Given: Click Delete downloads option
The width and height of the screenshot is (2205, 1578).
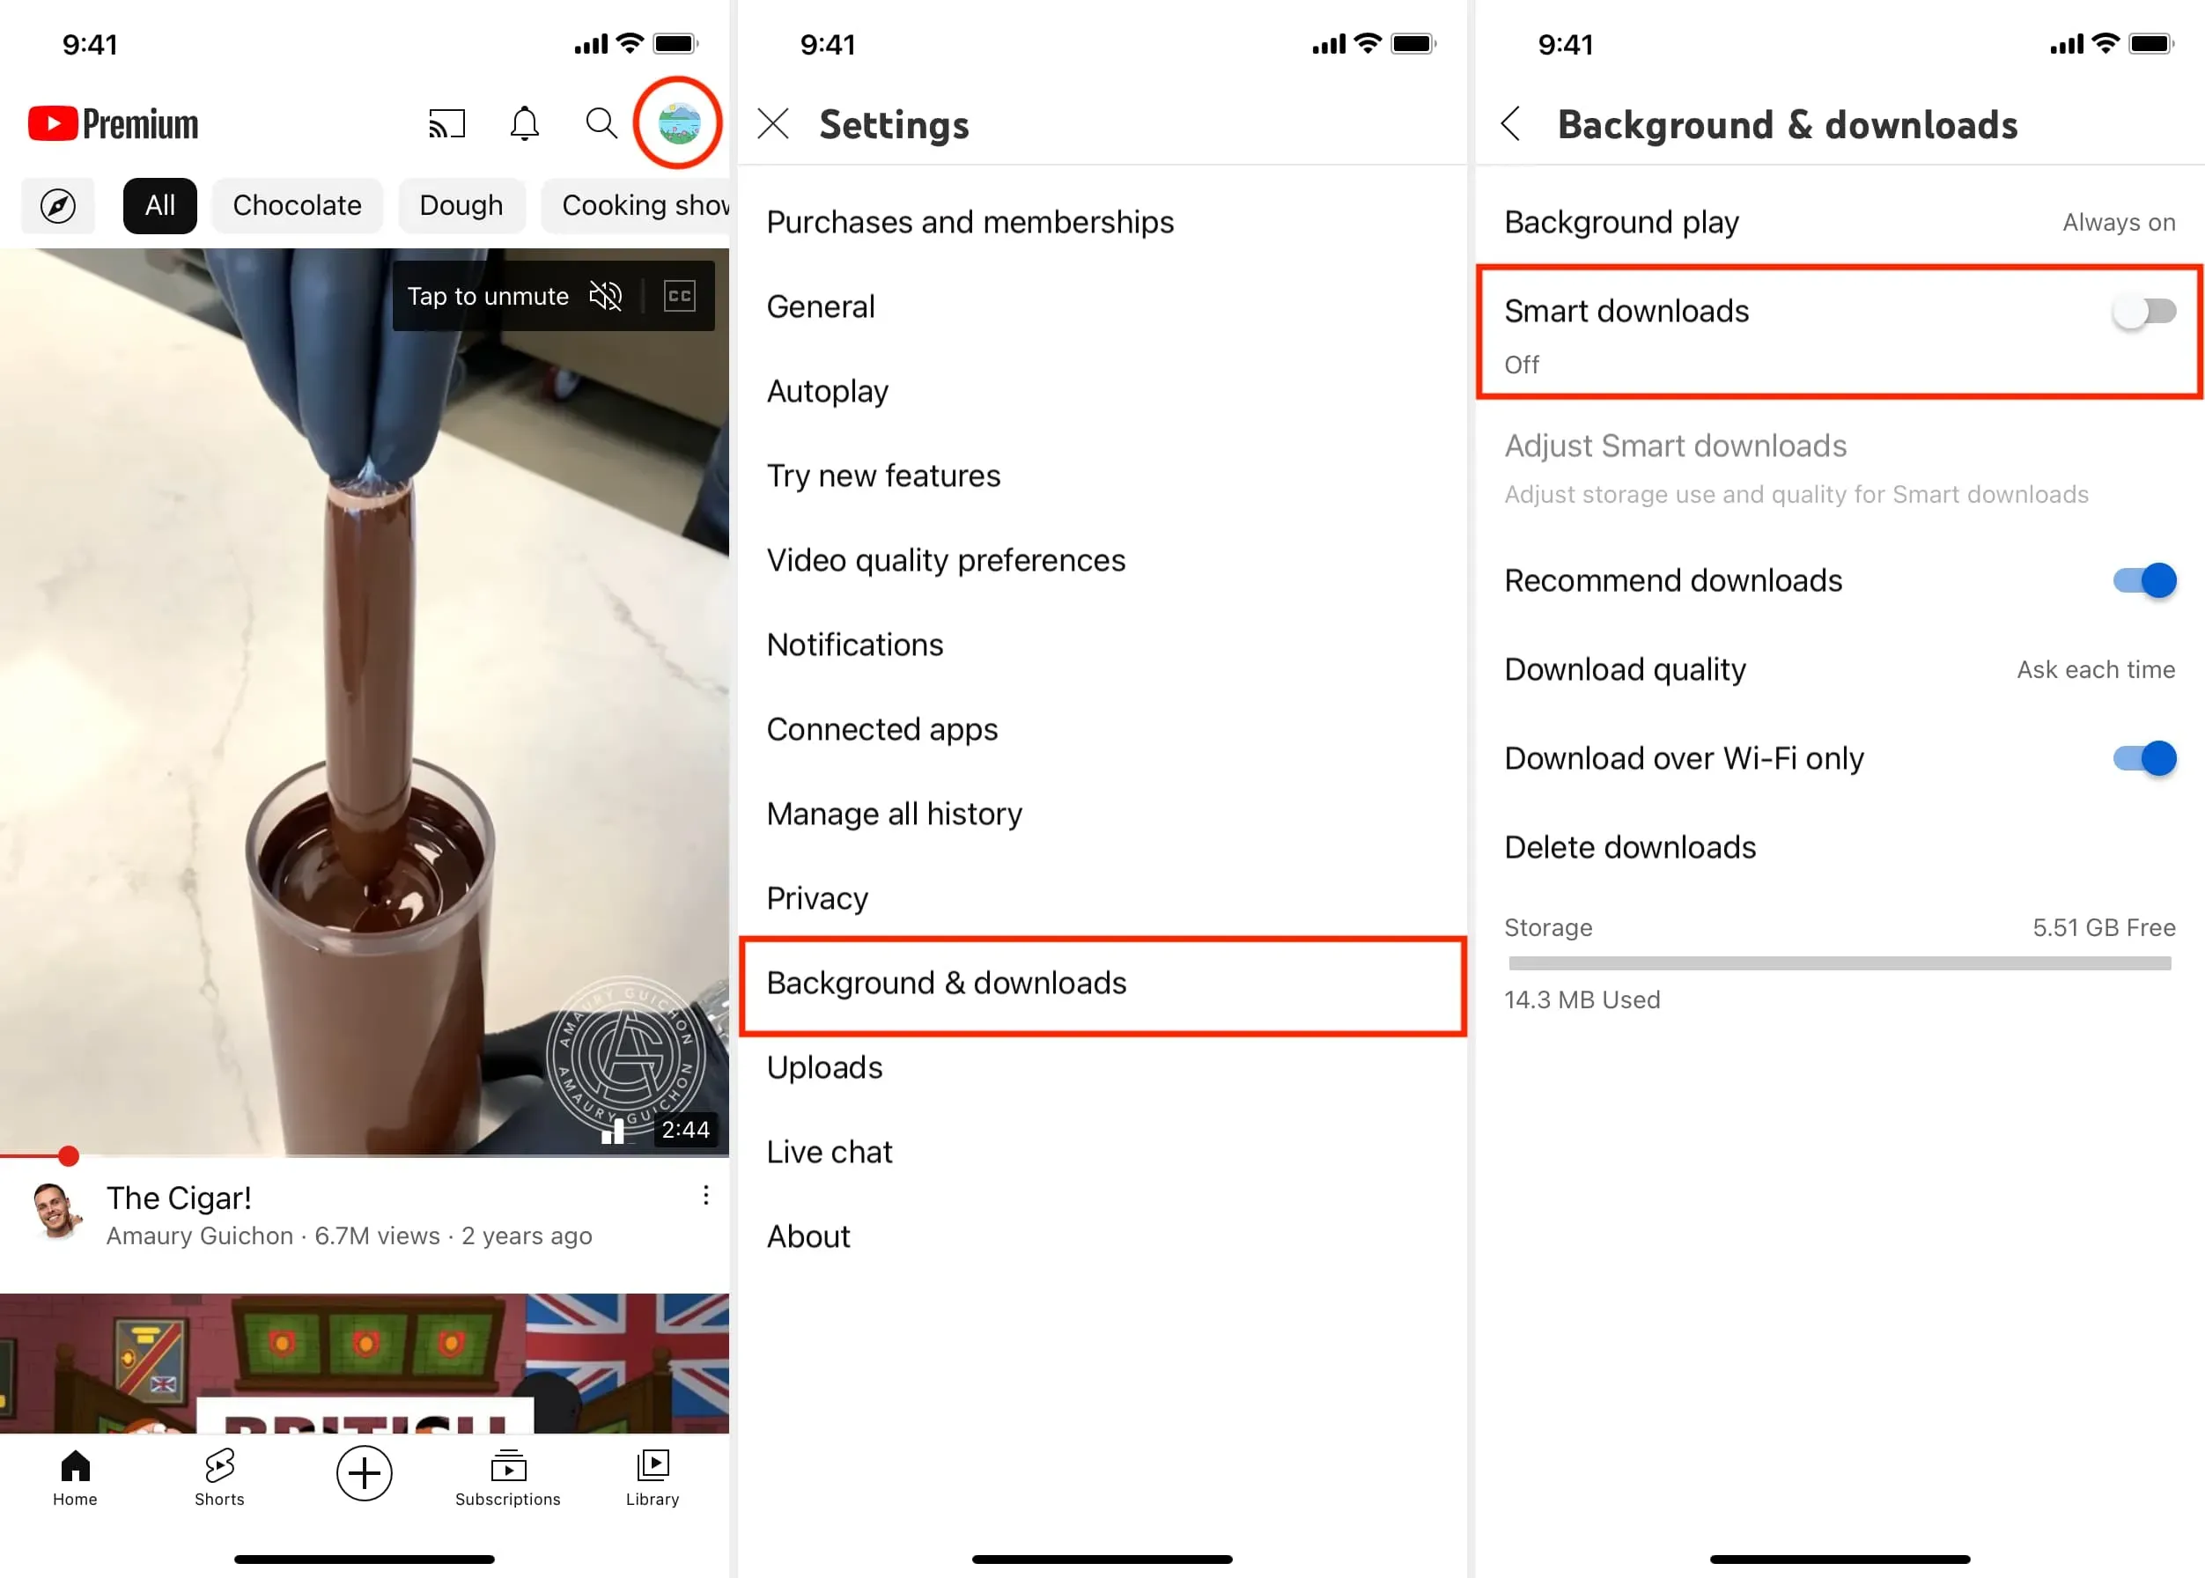Looking at the screenshot, I should pyautogui.click(x=1631, y=847).
